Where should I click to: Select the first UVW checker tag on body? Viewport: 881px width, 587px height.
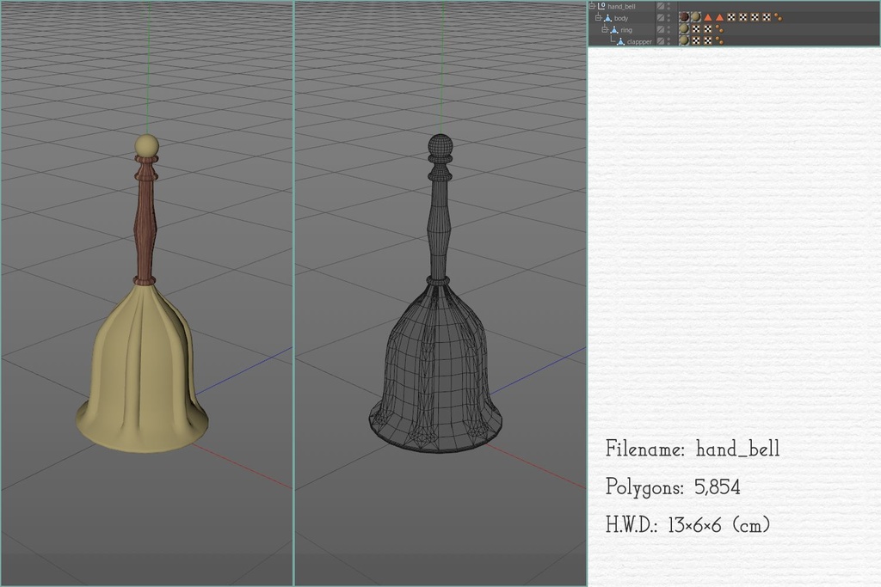[731, 17]
